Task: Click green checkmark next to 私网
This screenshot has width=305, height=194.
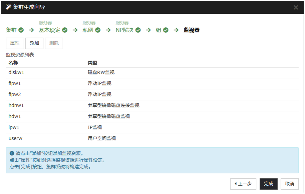Action: (98, 30)
